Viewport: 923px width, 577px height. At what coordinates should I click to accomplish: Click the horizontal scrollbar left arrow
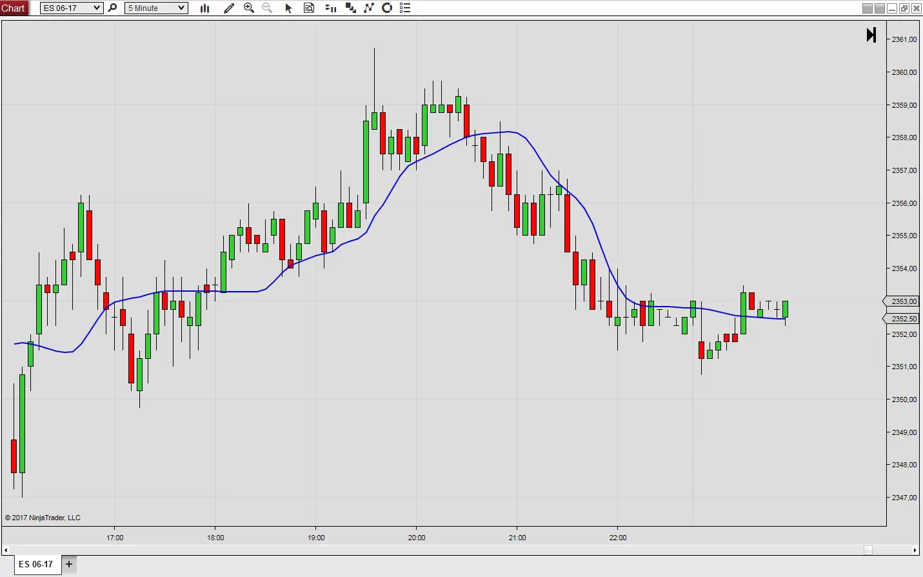pyautogui.click(x=5, y=550)
